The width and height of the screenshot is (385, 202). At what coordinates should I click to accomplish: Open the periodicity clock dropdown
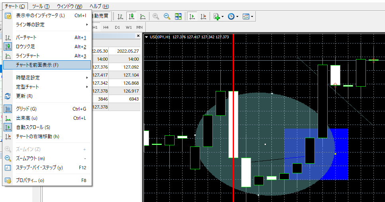[x=237, y=17]
